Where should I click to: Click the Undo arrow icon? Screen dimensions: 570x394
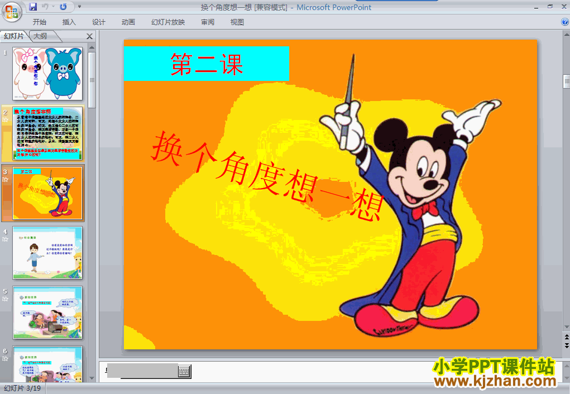tap(45, 7)
